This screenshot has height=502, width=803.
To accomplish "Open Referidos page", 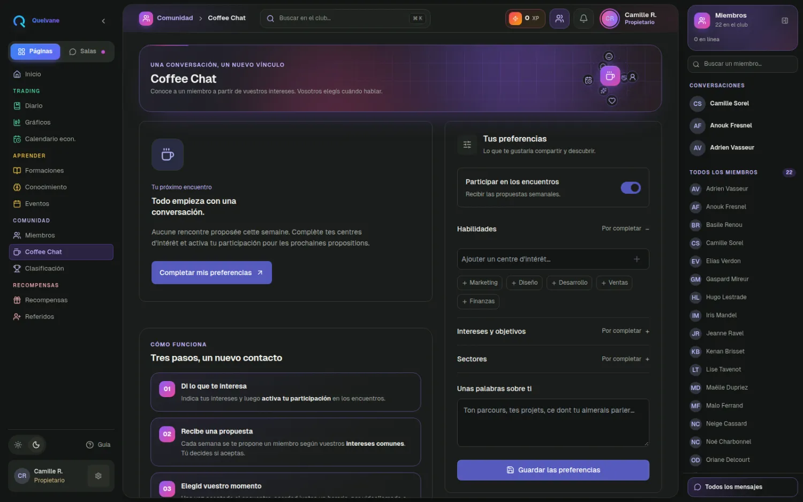I will (61, 317).
